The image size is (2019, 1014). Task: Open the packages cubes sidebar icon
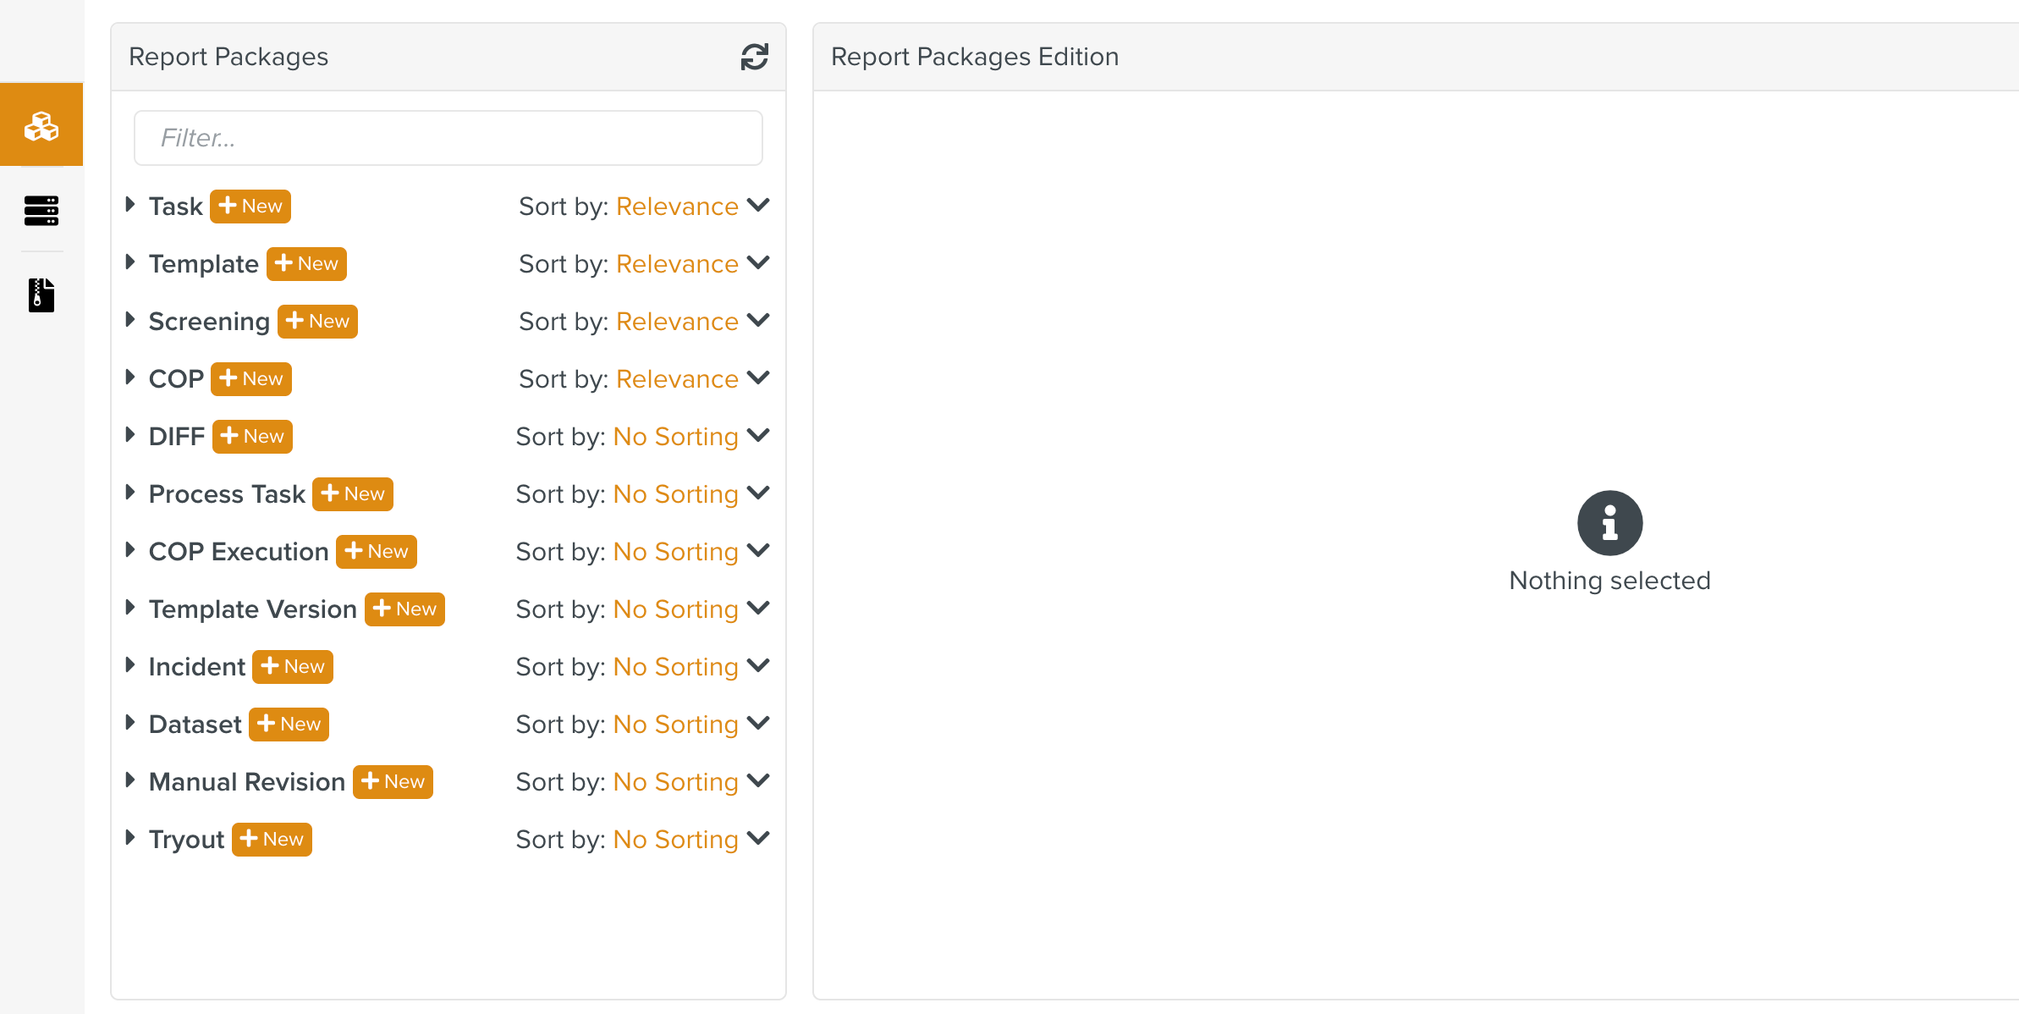[41, 125]
